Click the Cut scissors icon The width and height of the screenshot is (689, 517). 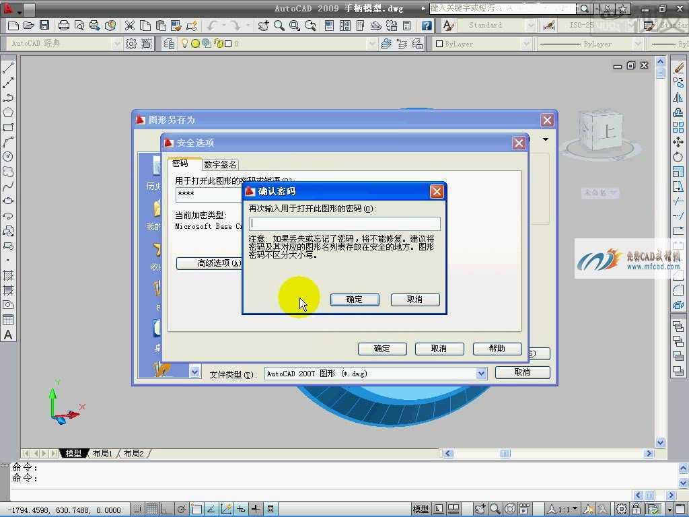click(129, 26)
